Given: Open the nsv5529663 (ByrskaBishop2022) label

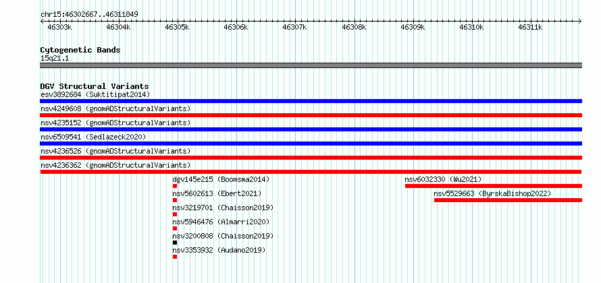Looking at the screenshot, I should pos(492,193).
